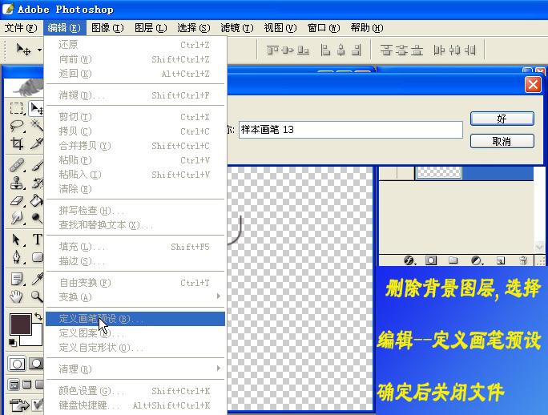Select the Path Selection arrow tool
Viewport: 548px width, 415px height.
point(17,240)
